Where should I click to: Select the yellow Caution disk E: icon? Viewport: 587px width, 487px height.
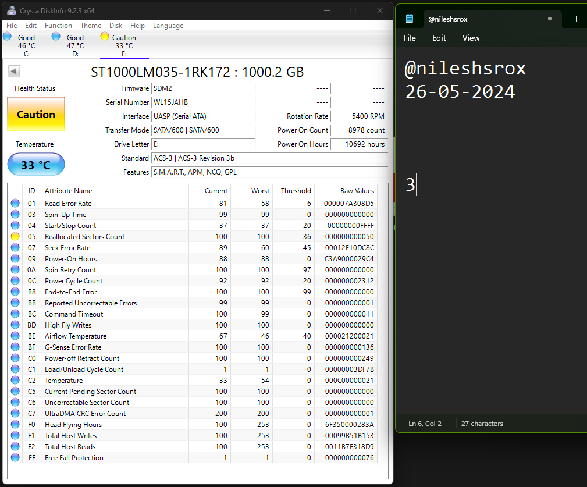[x=105, y=37]
